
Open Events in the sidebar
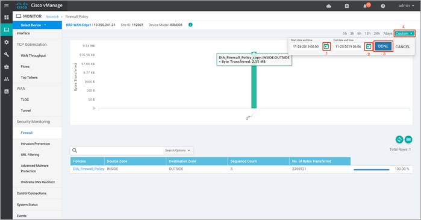coord(22,216)
